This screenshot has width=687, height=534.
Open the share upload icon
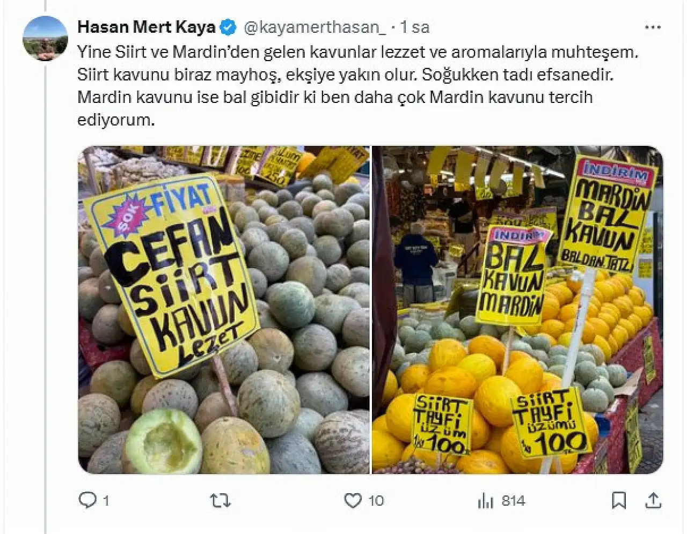653,501
